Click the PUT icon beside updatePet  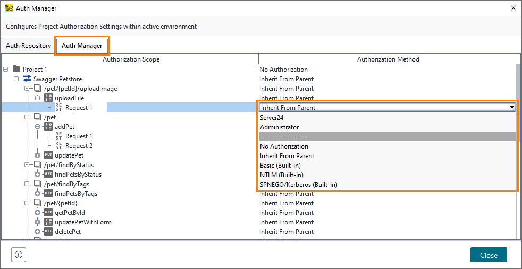(x=48, y=155)
